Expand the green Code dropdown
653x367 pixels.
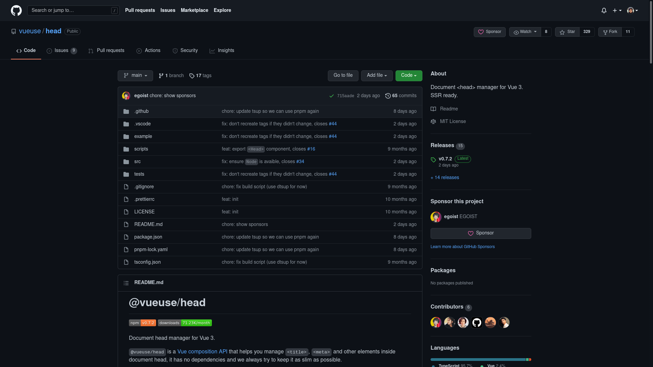coord(409,75)
